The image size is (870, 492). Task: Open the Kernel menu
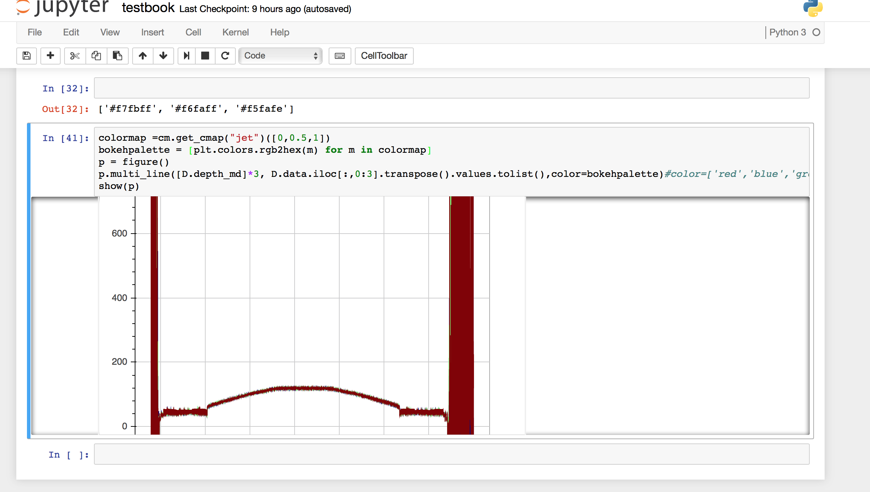tap(235, 32)
